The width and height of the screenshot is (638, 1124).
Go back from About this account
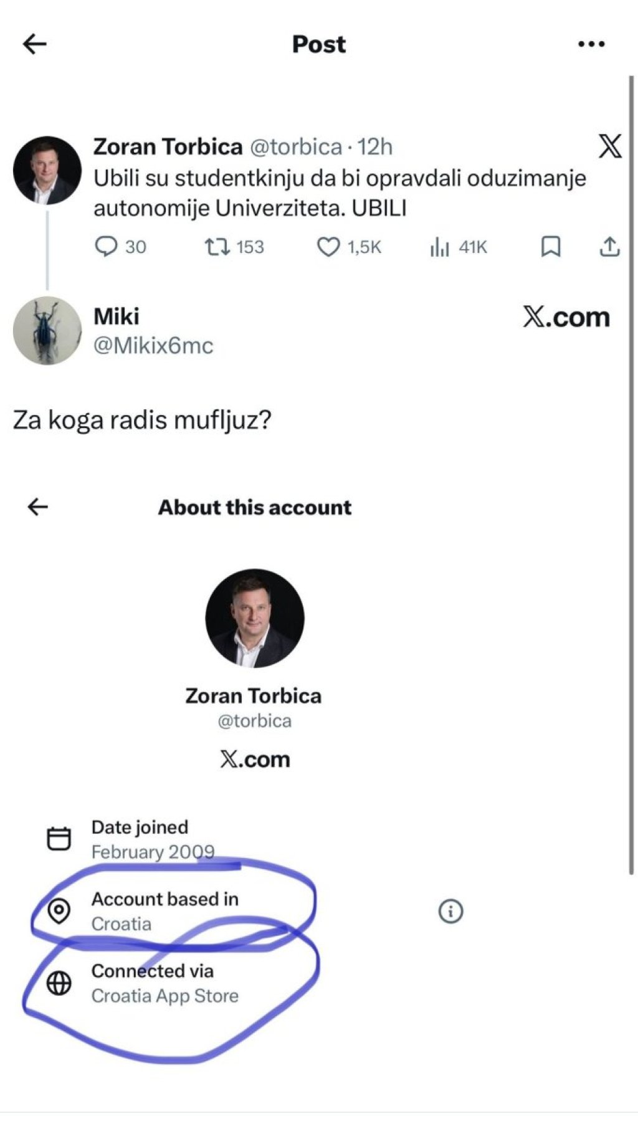coord(38,507)
